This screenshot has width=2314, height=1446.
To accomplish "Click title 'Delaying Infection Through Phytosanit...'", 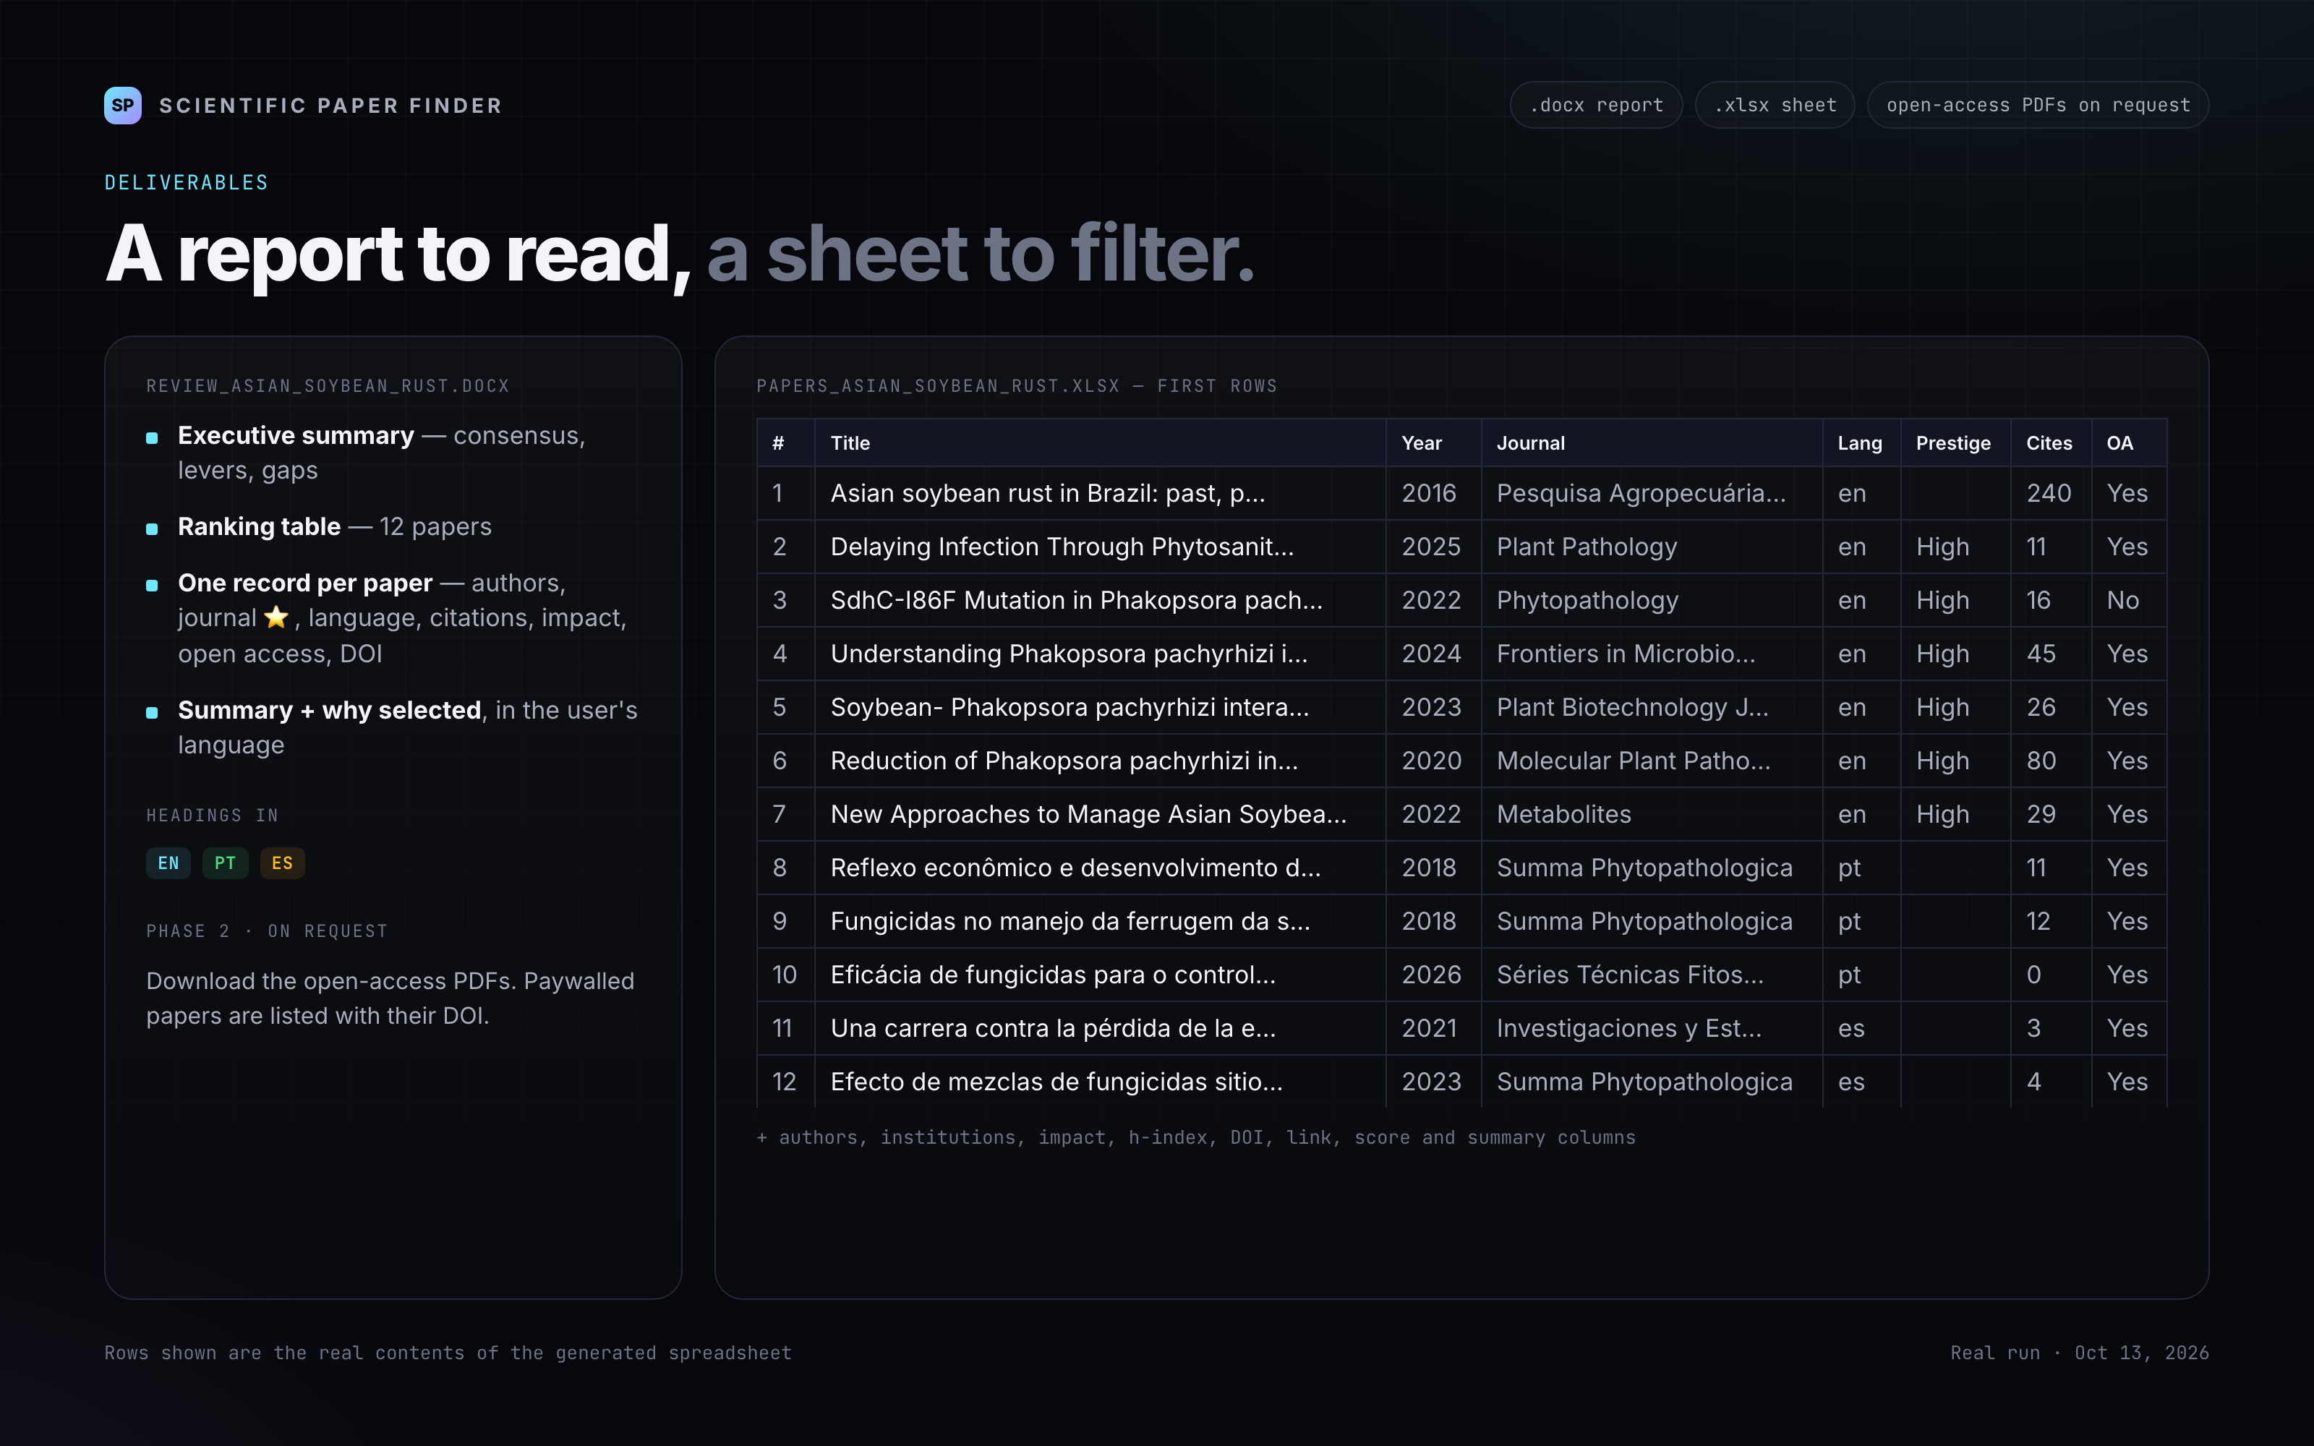I will (x=1062, y=547).
